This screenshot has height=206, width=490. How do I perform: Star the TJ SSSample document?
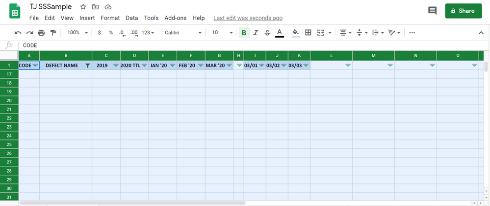(x=83, y=7)
